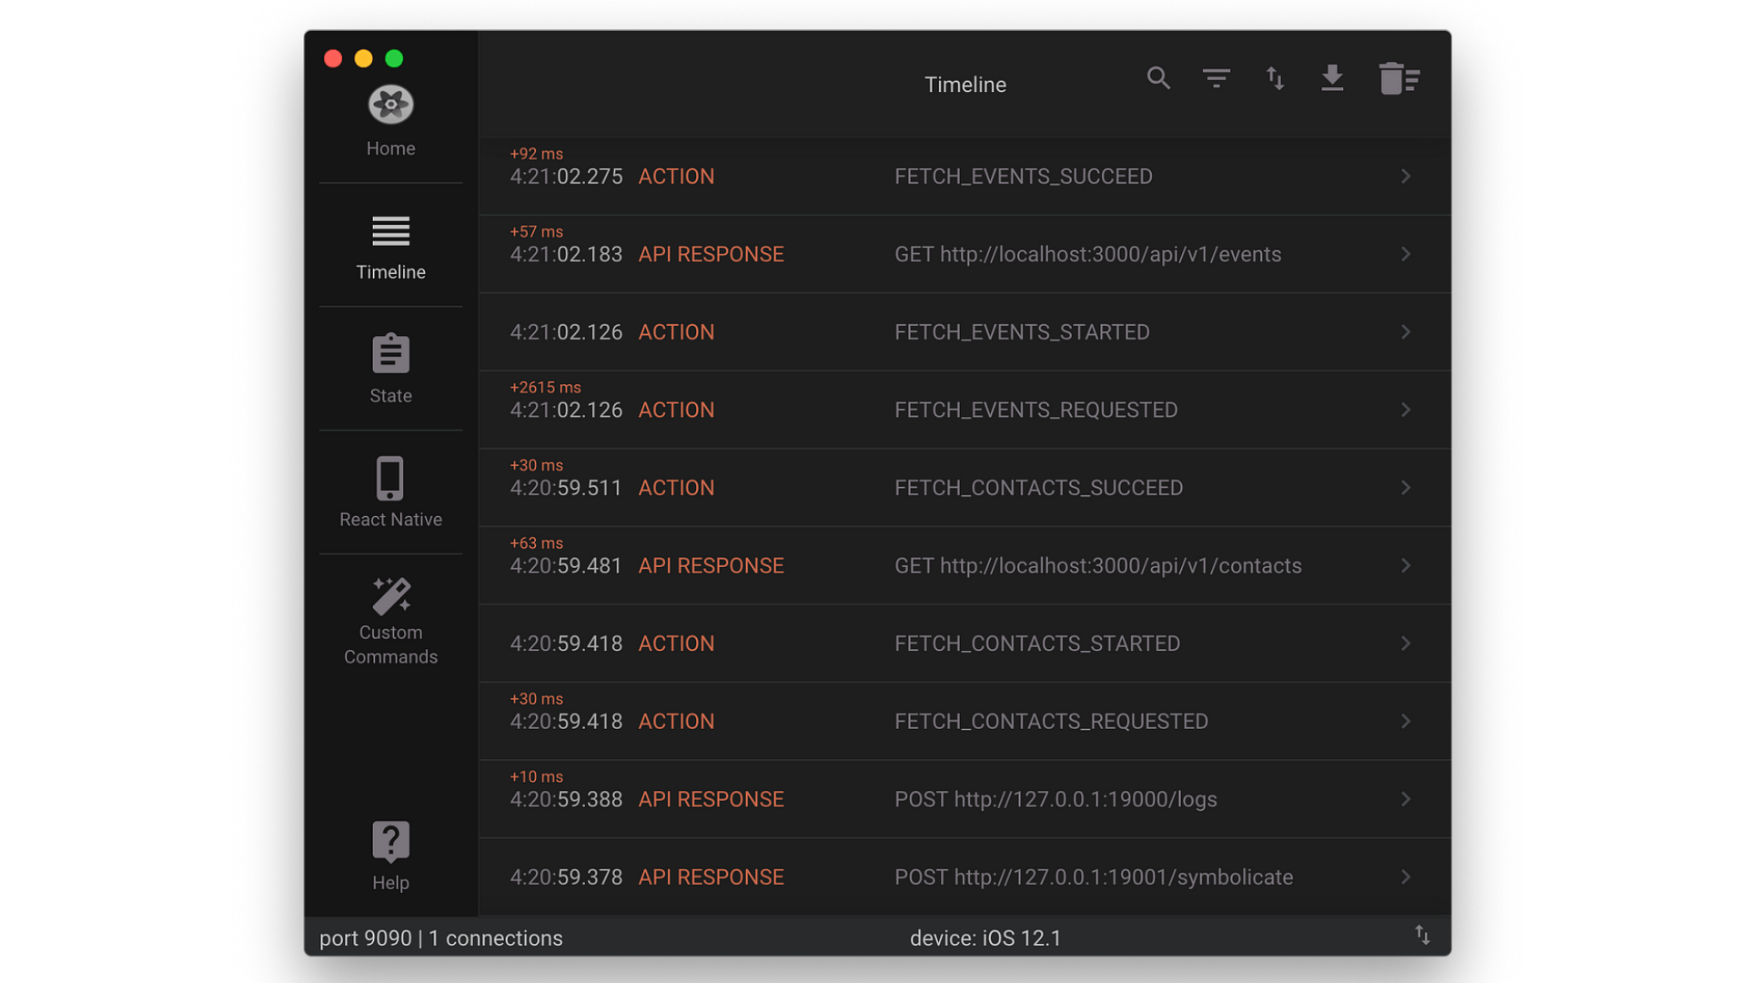Click the download/export timeline icon
This screenshot has width=1747, height=983.
click(x=1332, y=78)
